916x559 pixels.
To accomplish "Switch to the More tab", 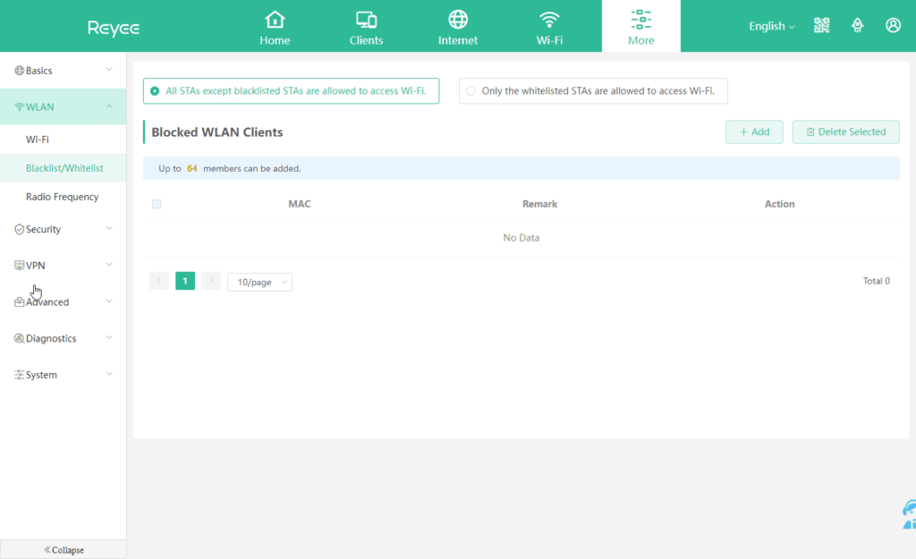I will click(x=640, y=27).
